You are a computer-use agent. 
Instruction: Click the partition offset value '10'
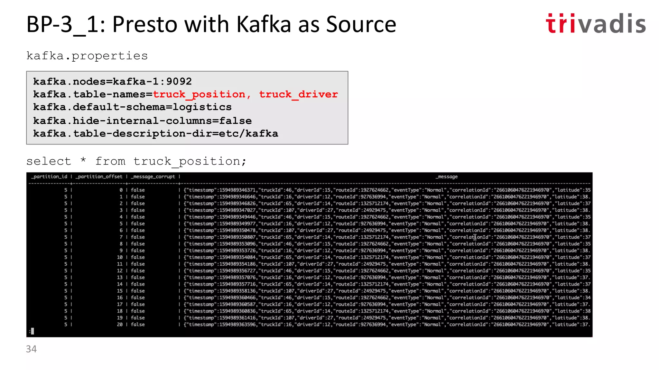click(x=120, y=257)
